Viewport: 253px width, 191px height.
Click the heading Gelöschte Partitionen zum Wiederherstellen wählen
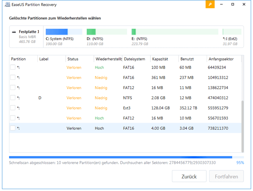[55, 18]
